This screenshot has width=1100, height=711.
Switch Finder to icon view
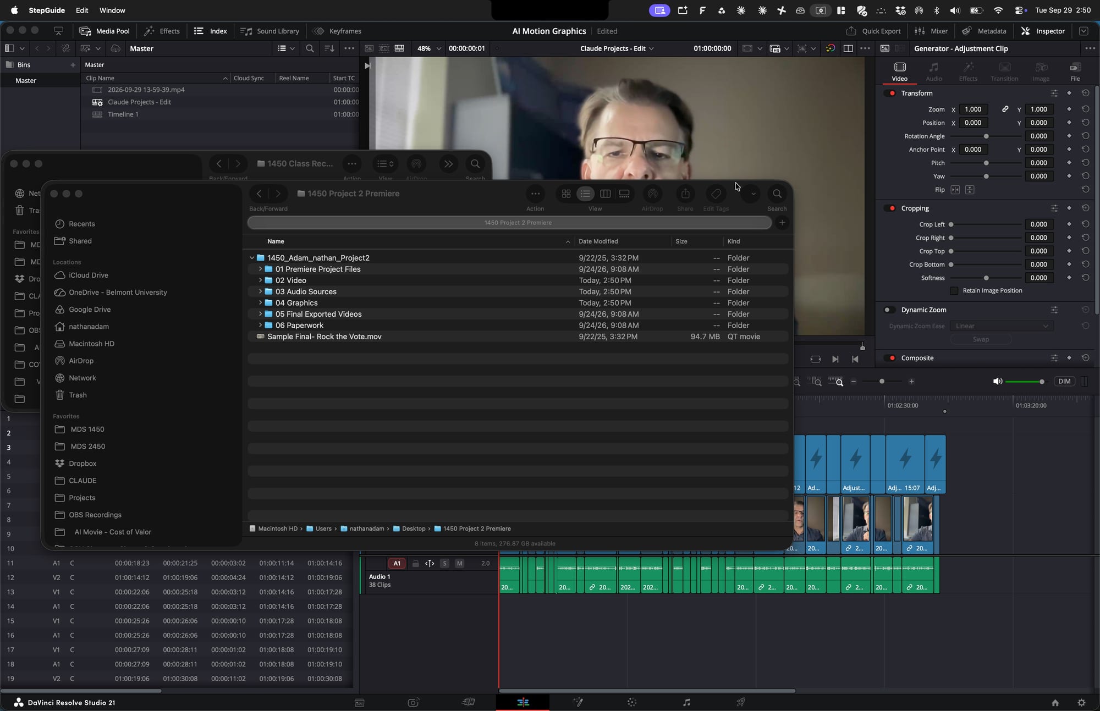pyautogui.click(x=566, y=194)
